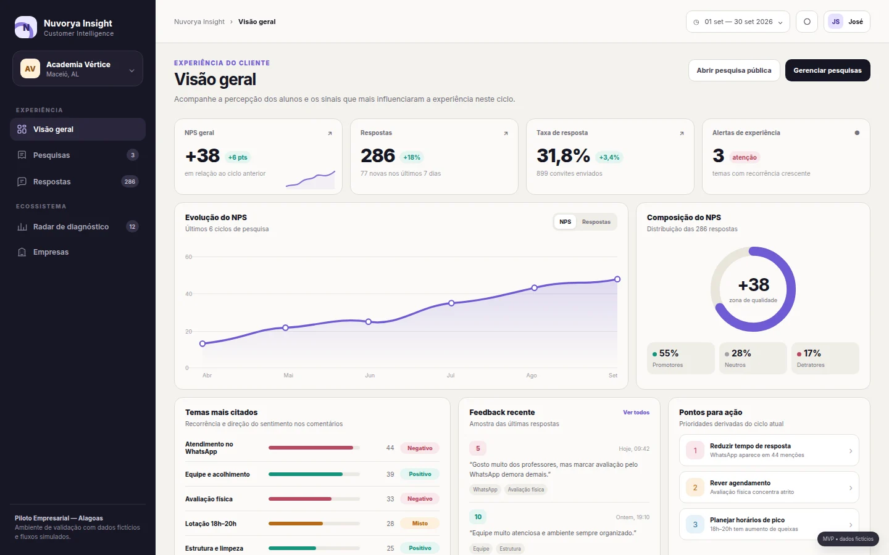Viewport: 889px width, 555px height.
Task: Click the Set data point on NPS chart
Action: [x=617, y=279]
